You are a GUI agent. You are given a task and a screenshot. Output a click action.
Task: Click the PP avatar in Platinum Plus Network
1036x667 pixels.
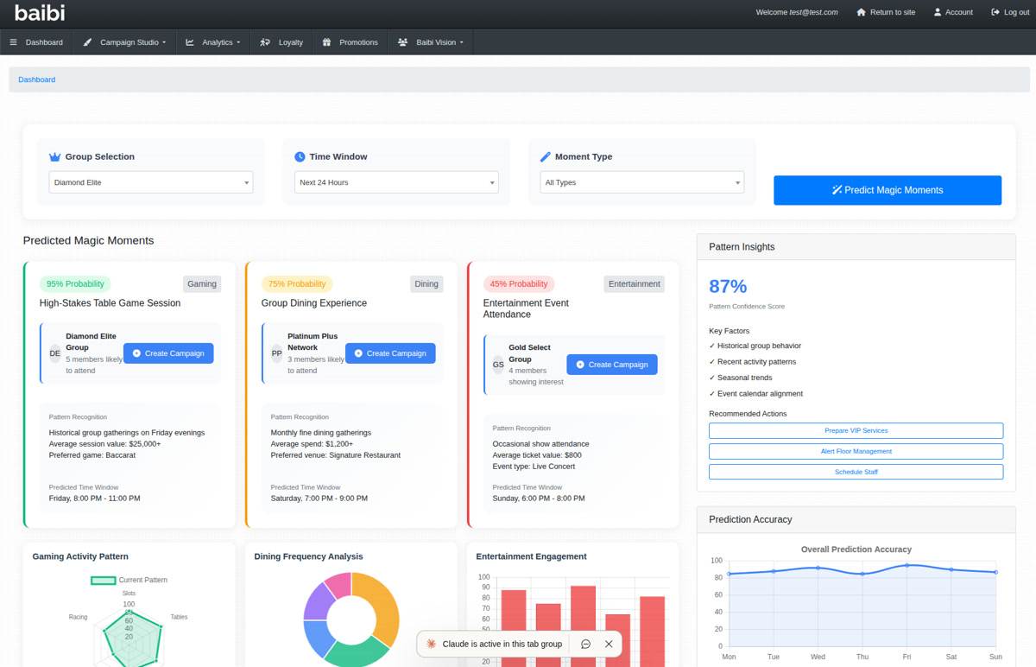pos(277,353)
